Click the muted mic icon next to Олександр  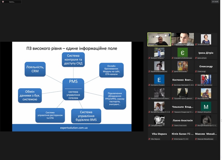(196, 72)
